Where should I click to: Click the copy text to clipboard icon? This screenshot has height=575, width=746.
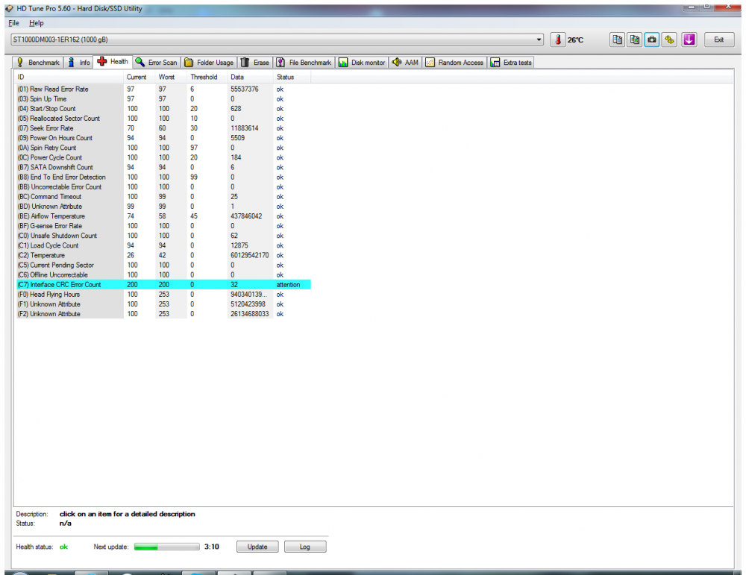618,40
